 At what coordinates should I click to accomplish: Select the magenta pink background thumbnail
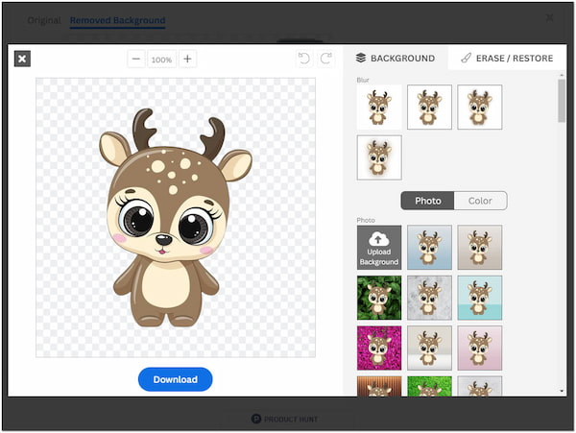click(379, 349)
